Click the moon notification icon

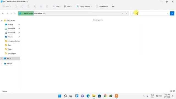(x=173, y=96)
